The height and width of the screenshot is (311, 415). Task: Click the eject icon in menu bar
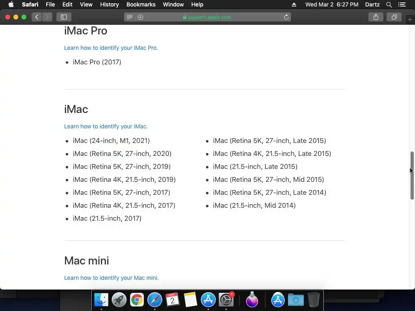(294, 4)
